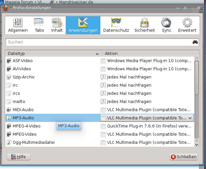Image resolution: width=206 pixels, height=169 pixels.
Task: Click question icon in irc action
Action: [x=103, y=85]
